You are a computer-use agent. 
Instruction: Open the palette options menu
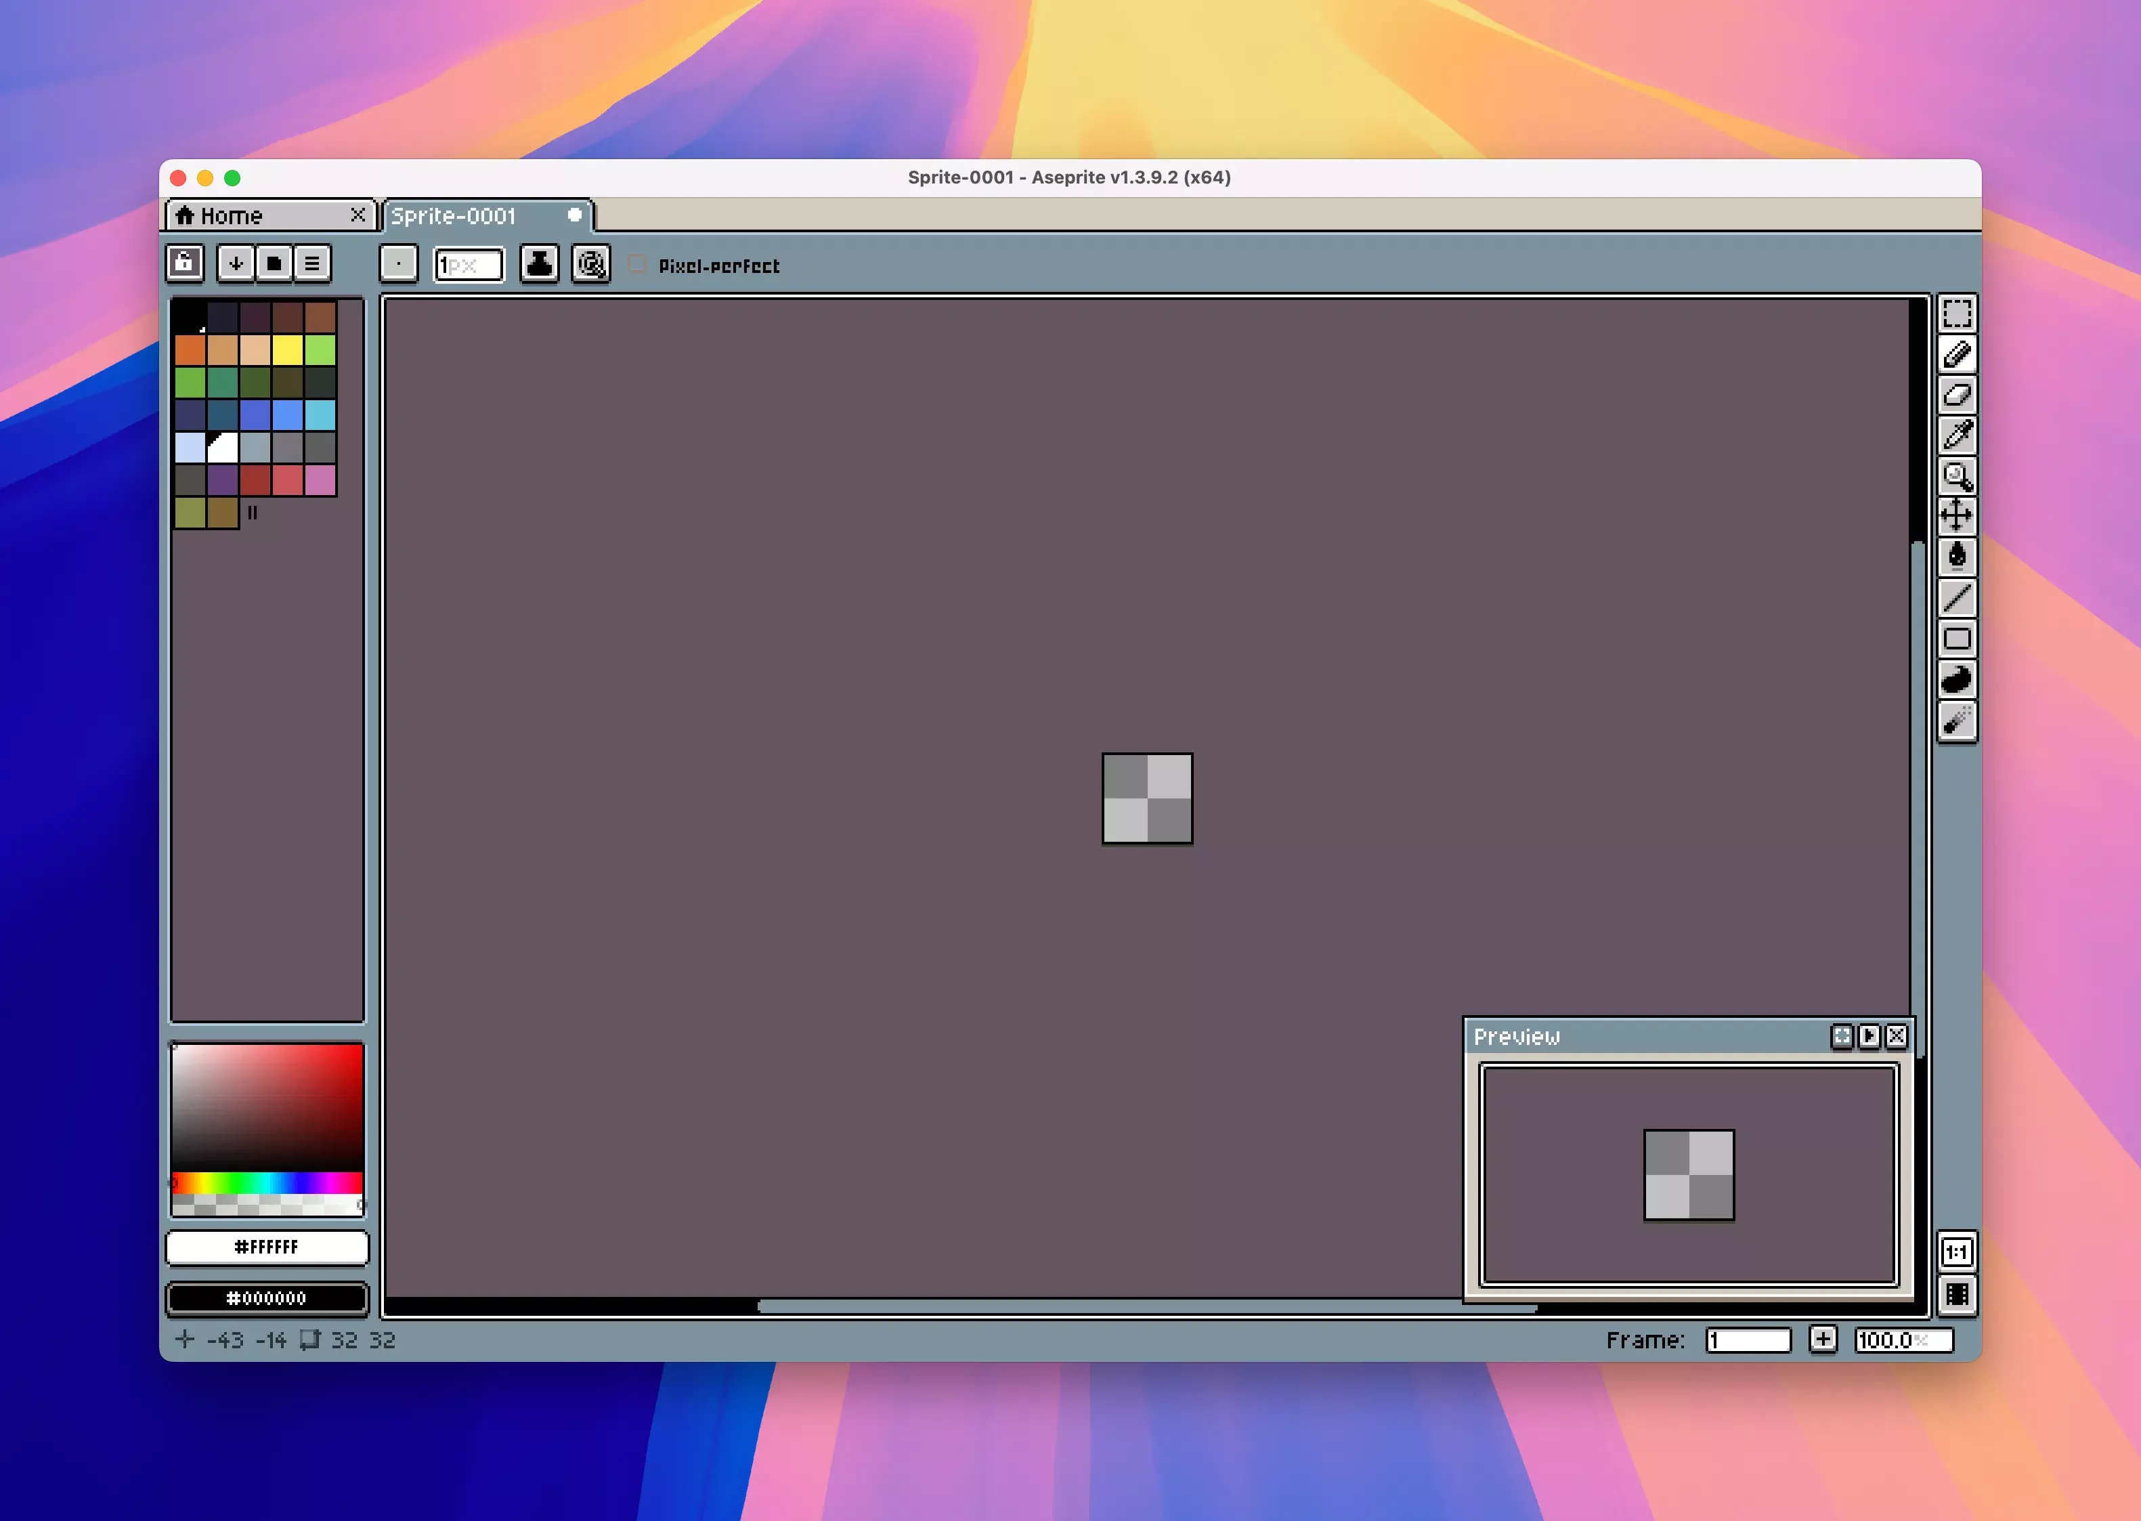(313, 263)
